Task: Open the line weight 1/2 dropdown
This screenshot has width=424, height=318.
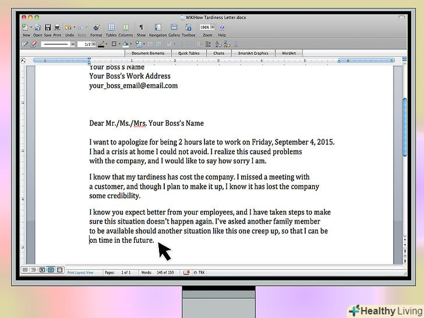Action: click(x=94, y=44)
